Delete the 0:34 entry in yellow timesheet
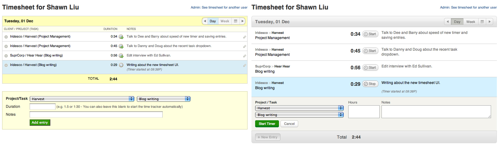The image size is (499, 145). (6, 37)
